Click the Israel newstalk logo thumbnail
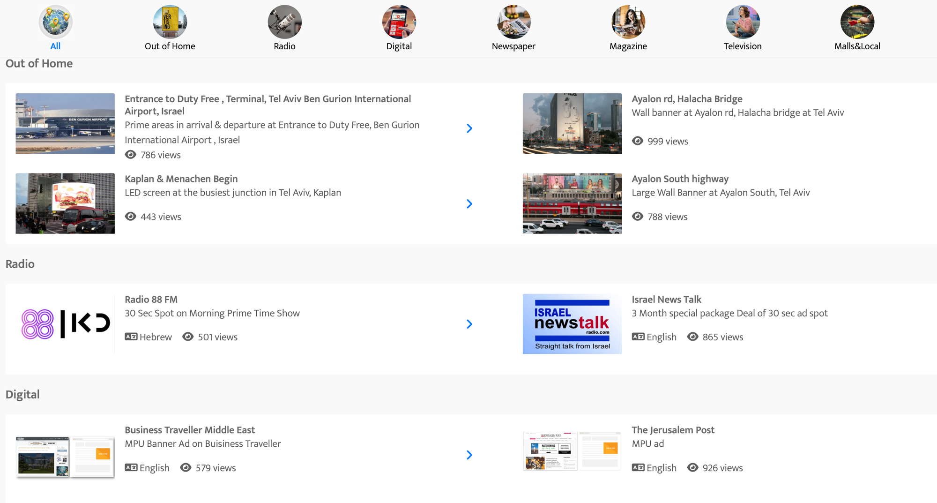The height and width of the screenshot is (503, 937). pyautogui.click(x=572, y=324)
